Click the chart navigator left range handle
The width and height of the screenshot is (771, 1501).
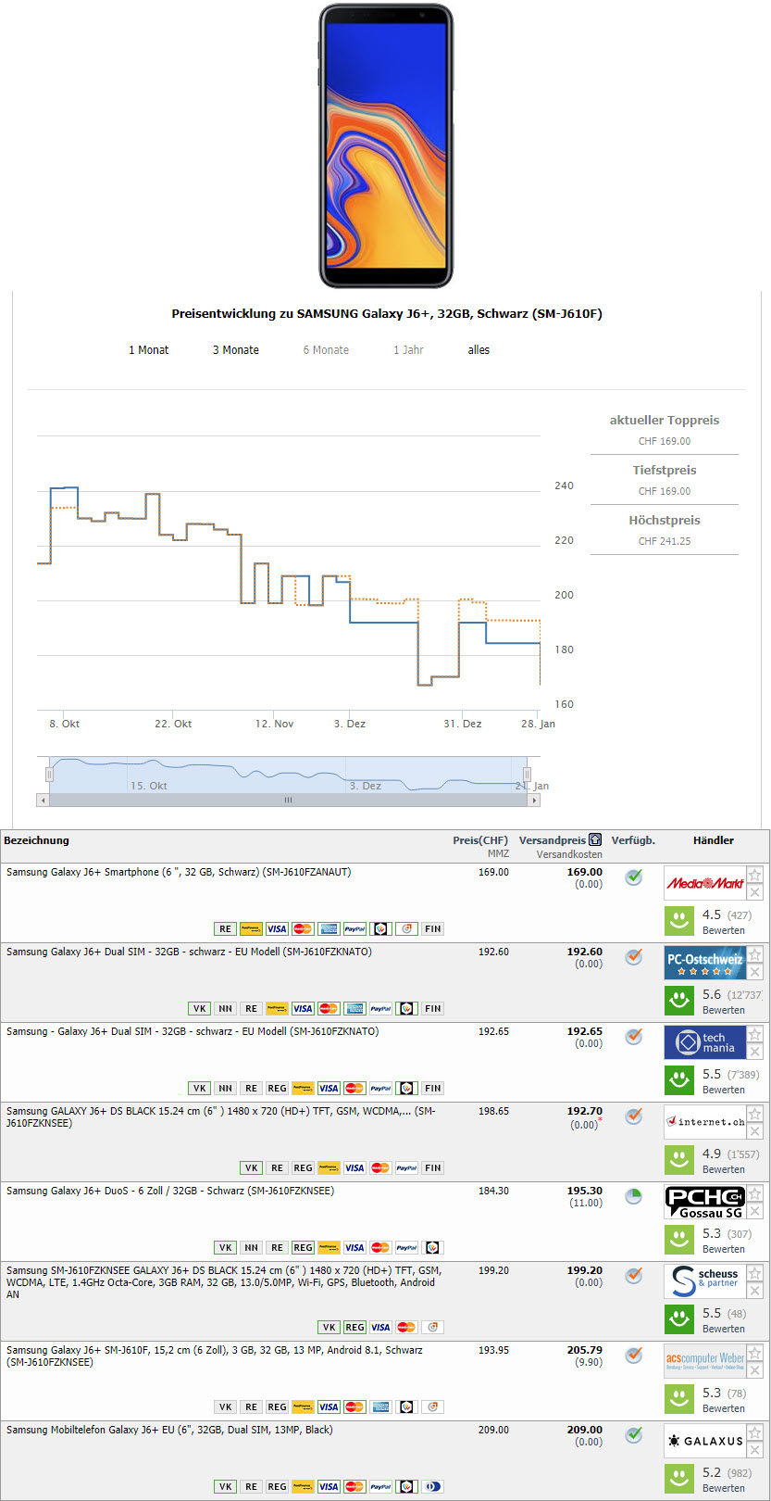coord(50,774)
